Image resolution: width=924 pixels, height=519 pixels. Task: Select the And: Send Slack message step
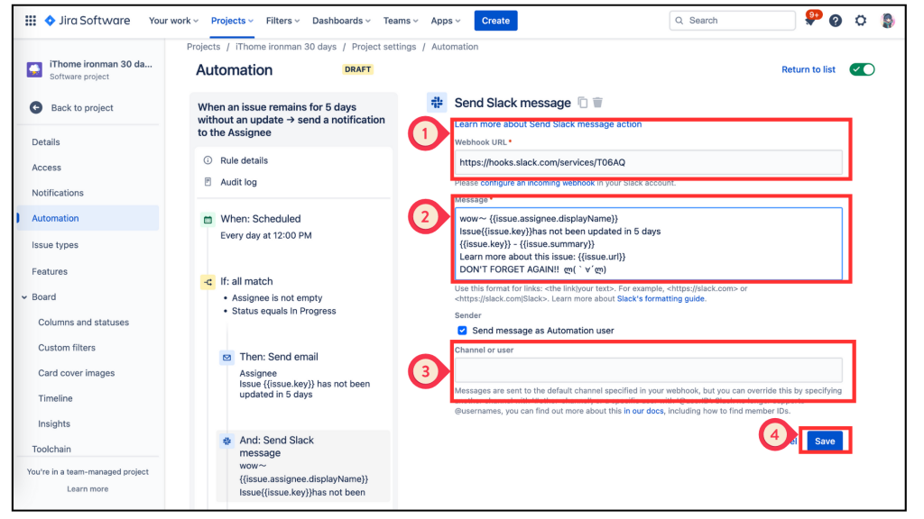303,466
